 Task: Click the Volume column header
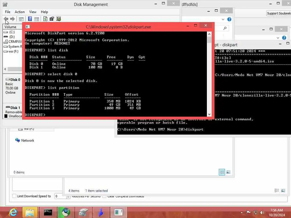tap(12, 27)
